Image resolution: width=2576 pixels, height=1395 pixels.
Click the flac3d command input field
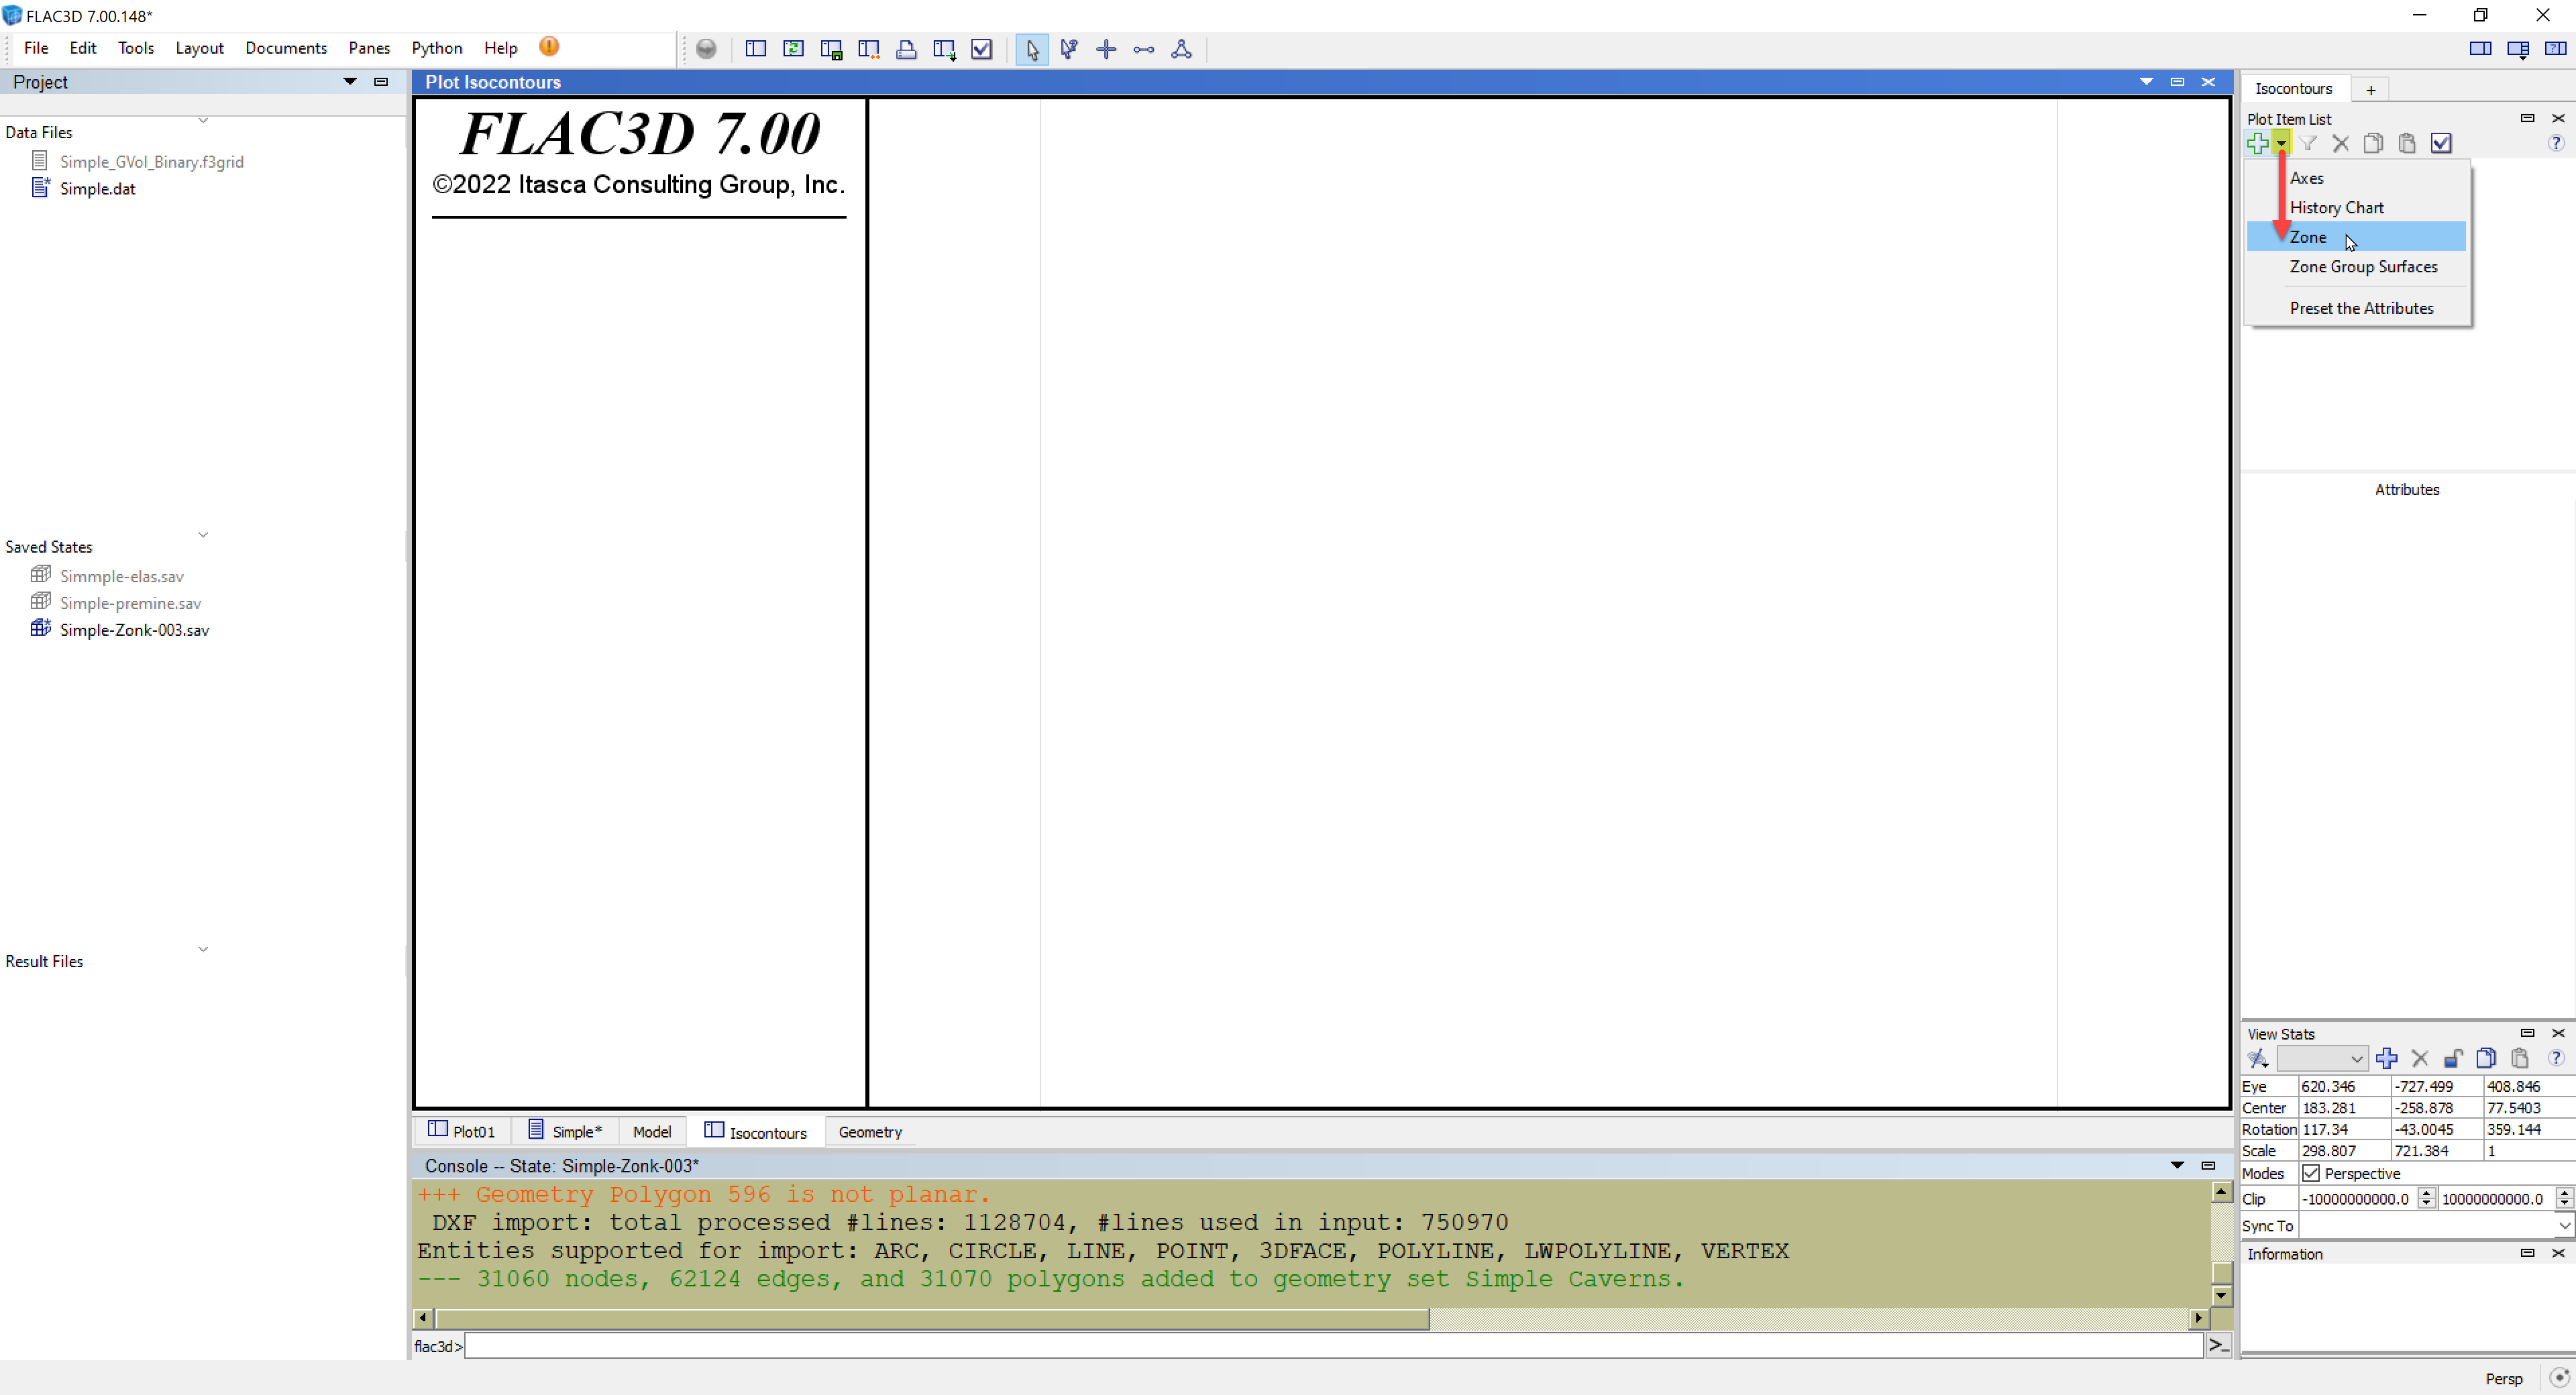click(1334, 1346)
